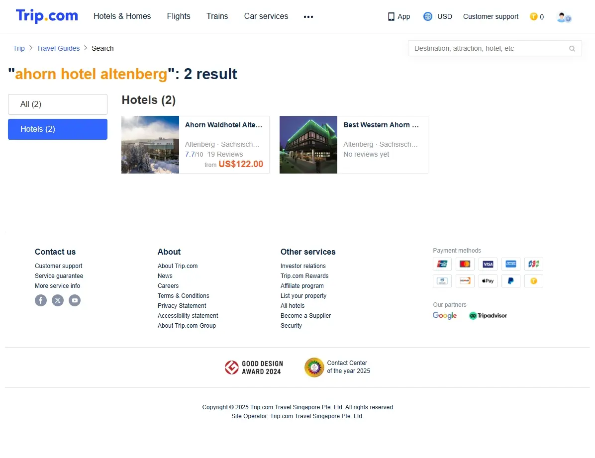Open the News footer link
The height and width of the screenshot is (458, 595).
pos(165,276)
